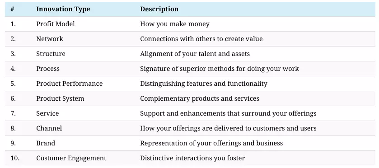The width and height of the screenshot is (379, 168).
Task: Click the Product Performance entry
Action: [70, 84]
